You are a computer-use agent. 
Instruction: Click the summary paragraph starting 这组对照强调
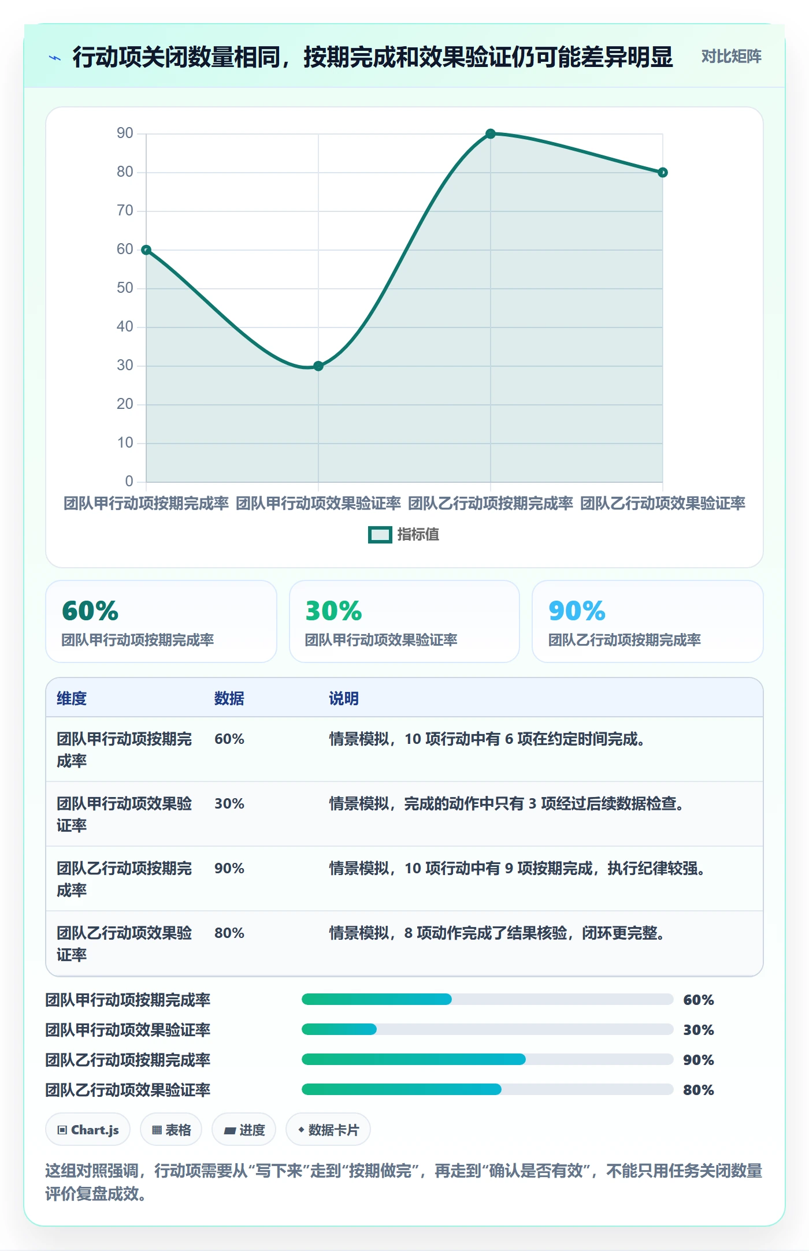(x=404, y=1182)
